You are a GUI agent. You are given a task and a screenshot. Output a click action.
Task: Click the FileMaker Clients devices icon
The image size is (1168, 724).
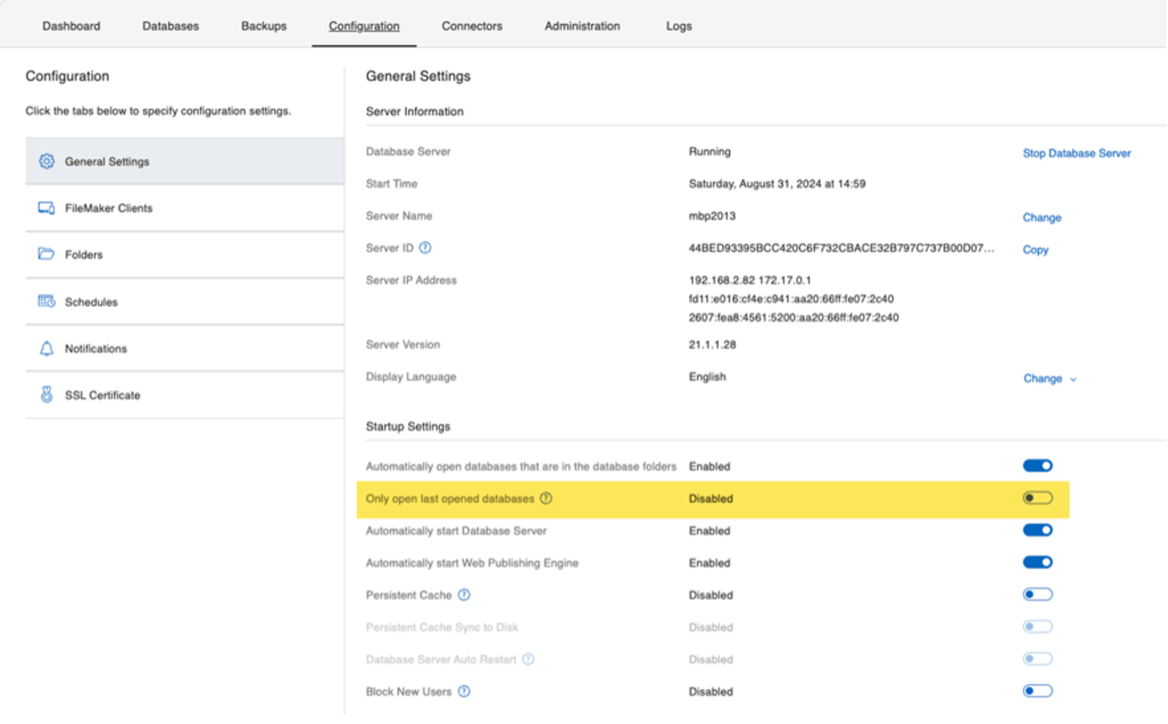tap(46, 208)
